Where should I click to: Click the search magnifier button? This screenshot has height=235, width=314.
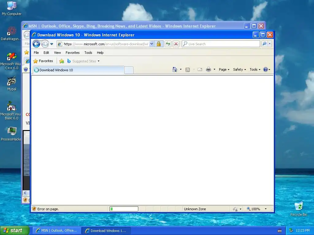click(x=264, y=44)
